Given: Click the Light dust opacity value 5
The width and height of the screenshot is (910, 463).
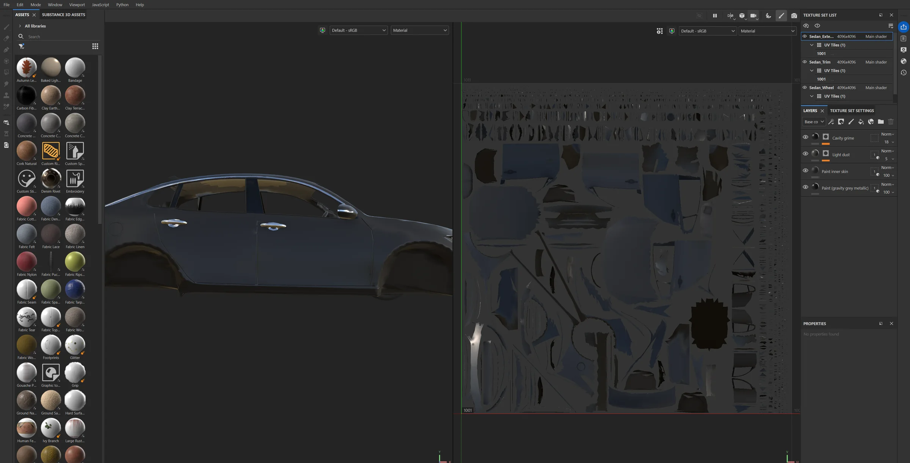Looking at the screenshot, I should pos(886,159).
